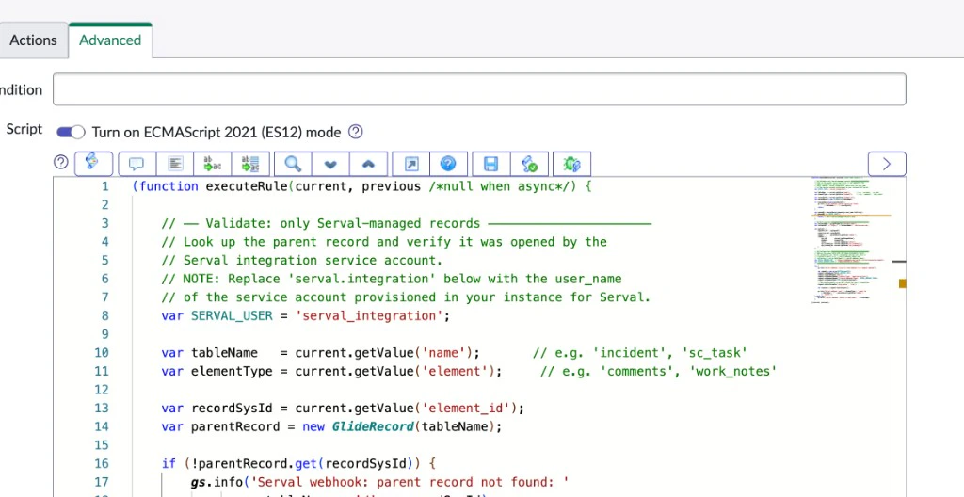Open editor help blue question icon
The image size is (964, 497).
pos(449,164)
